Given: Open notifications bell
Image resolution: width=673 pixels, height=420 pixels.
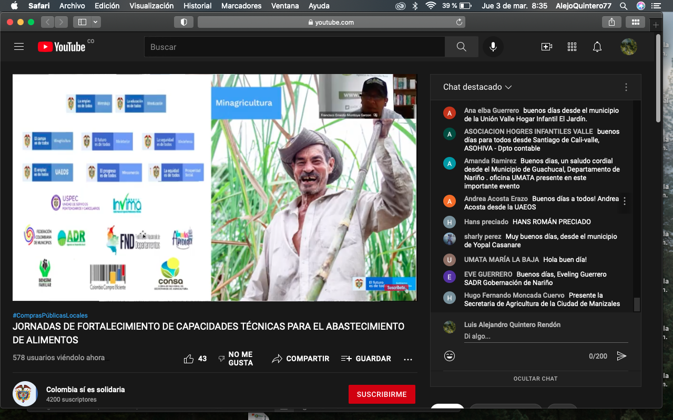Looking at the screenshot, I should 597,47.
